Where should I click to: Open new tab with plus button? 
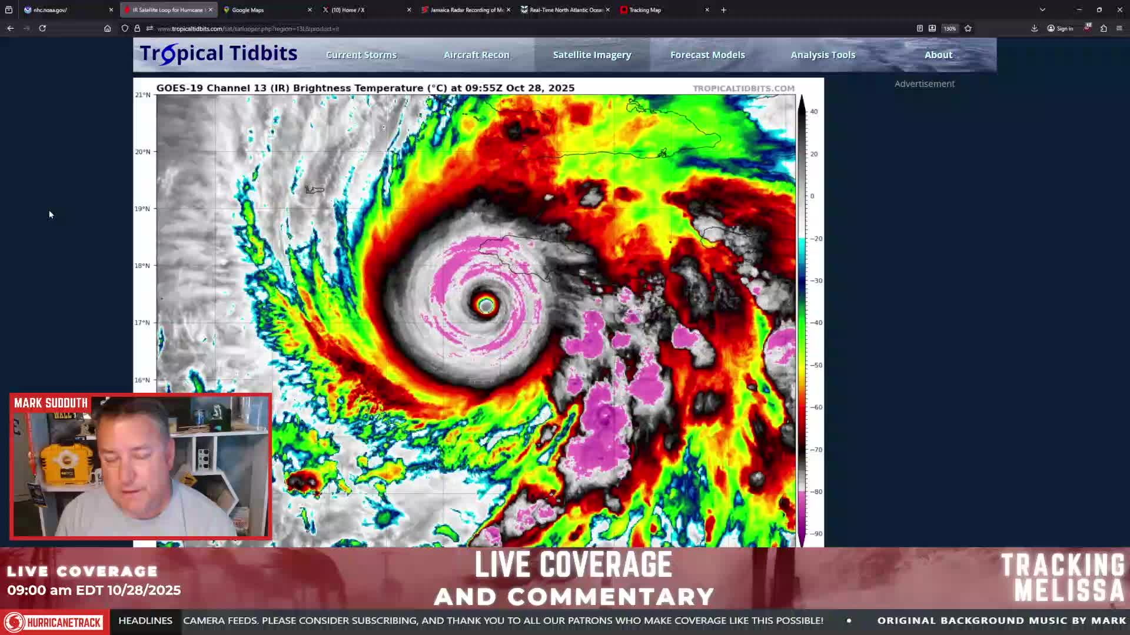coord(724,10)
